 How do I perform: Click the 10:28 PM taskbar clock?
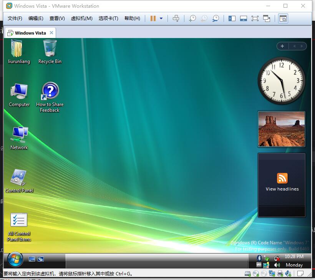(294, 257)
